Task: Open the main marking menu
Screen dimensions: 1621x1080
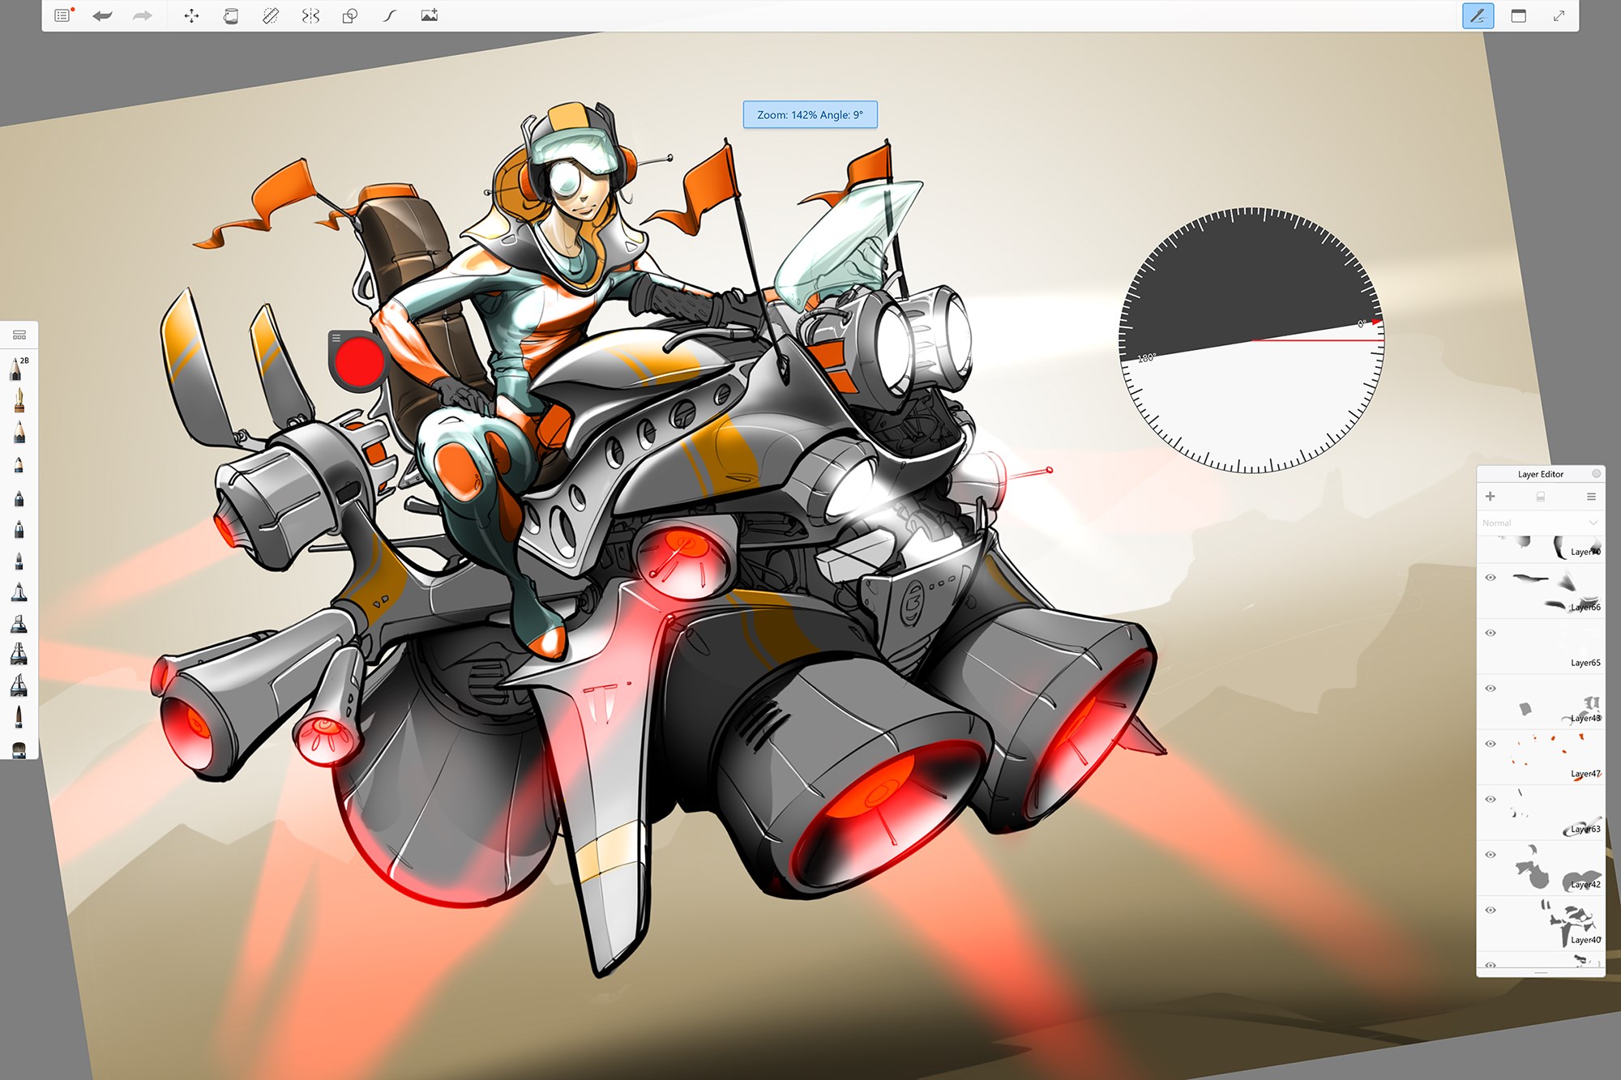Action: (63, 15)
